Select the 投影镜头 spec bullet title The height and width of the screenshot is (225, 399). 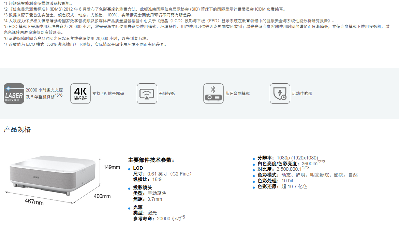(143, 187)
